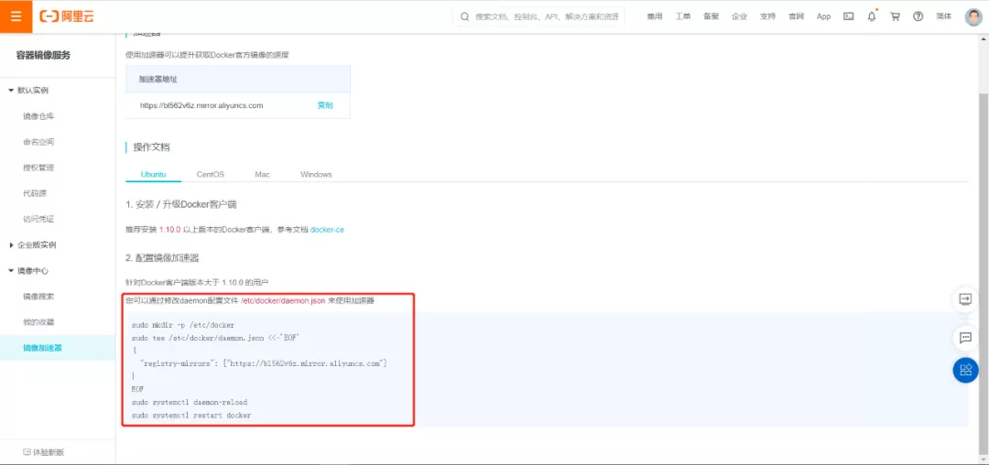Open the hamburger menu in the orange corner
Image resolution: width=989 pixels, height=465 pixels.
(16, 16)
